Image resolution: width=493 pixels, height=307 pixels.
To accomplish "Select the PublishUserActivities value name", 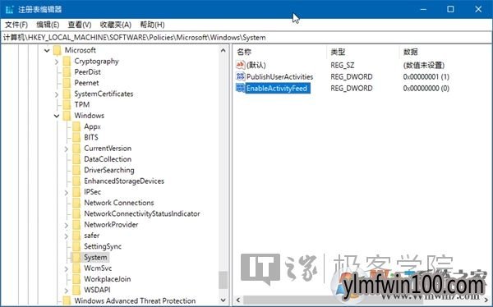I will click(280, 76).
